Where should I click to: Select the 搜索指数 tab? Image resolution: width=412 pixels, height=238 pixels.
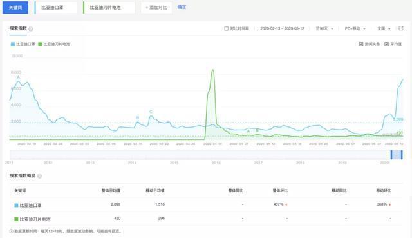point(18,28)
